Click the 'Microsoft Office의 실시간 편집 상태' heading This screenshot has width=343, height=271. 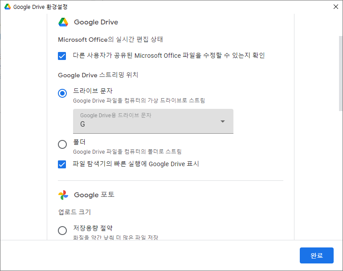click(110, 40)
